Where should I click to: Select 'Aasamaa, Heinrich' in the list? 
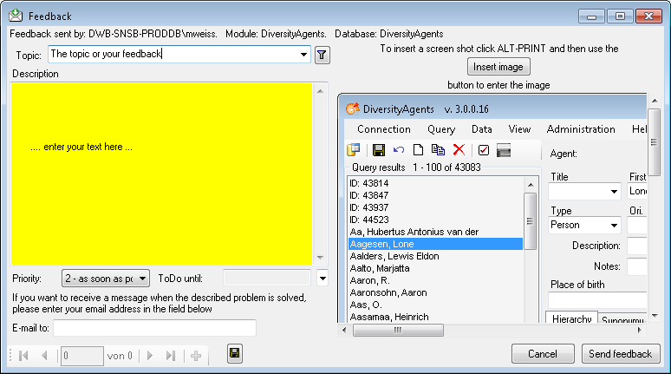coord(435,317)
